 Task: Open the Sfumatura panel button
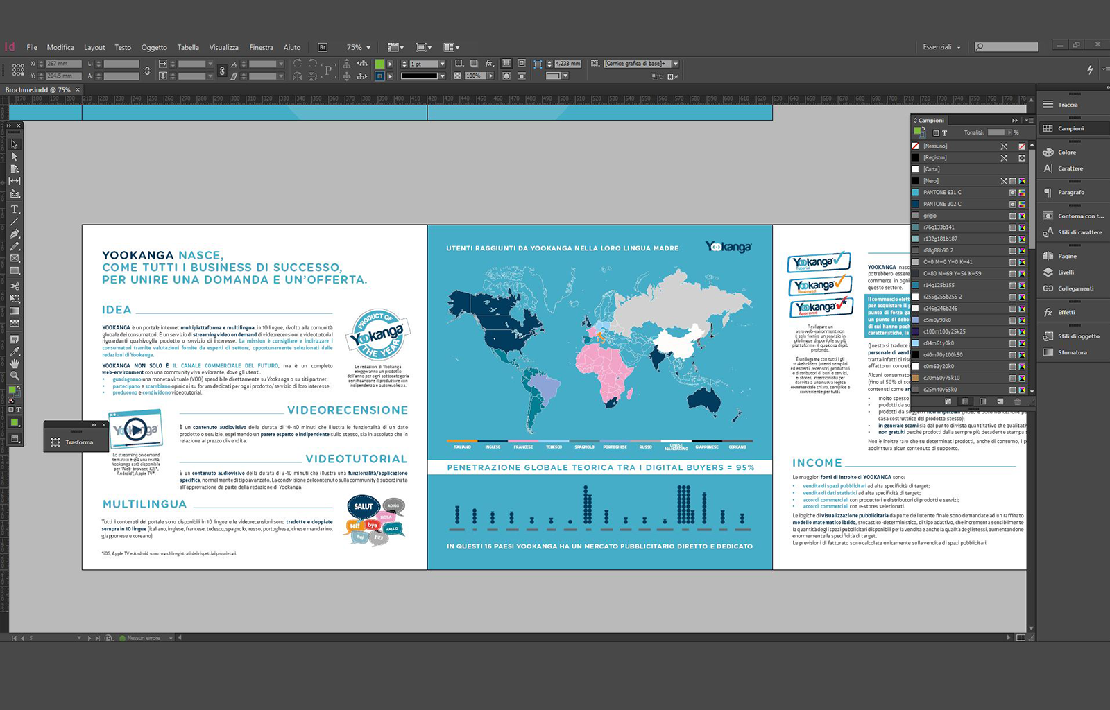click(1072, 352)
